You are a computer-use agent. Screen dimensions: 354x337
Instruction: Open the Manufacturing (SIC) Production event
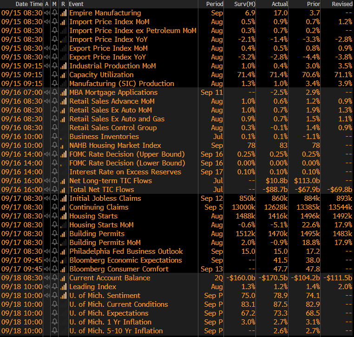point(122,84)
